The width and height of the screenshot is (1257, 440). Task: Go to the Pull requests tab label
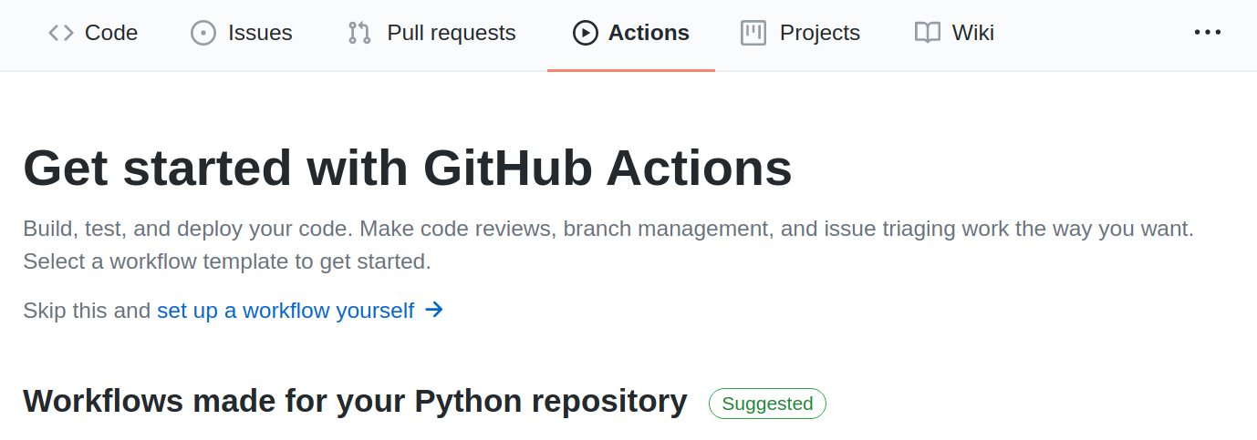click(452, 33)
